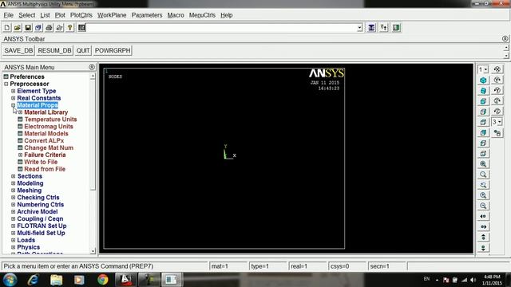Viewport: 511px width, 287px height.
Task: Click the Open ANSYS File icon
Action: (x=18, y=28)
